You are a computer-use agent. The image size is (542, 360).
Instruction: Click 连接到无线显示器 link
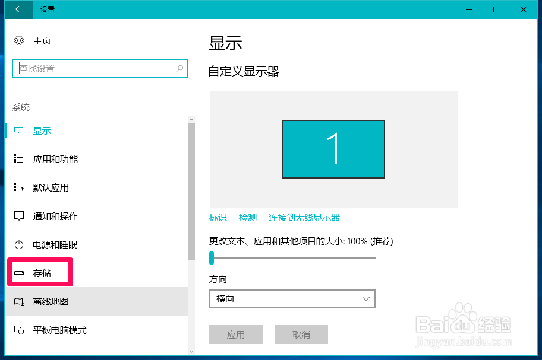[304, 218]
